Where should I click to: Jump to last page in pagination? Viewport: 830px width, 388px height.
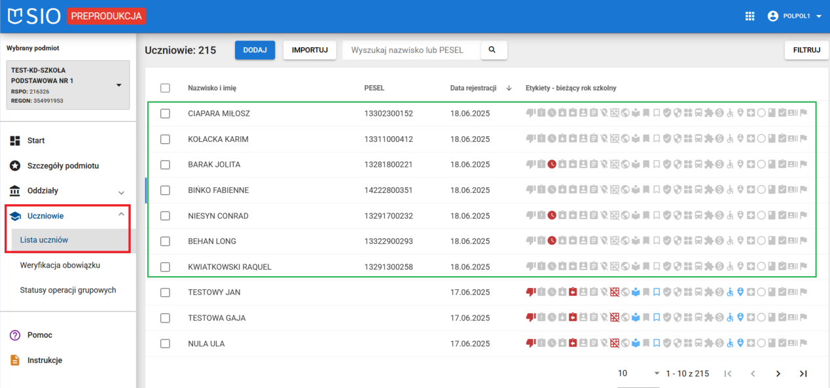[803, 374]
